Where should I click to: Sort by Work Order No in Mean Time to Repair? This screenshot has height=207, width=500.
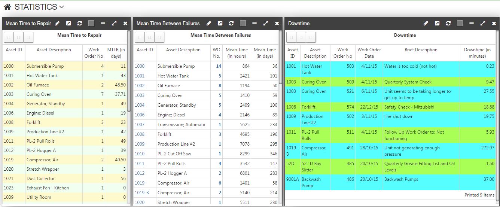tap(94, 53)
